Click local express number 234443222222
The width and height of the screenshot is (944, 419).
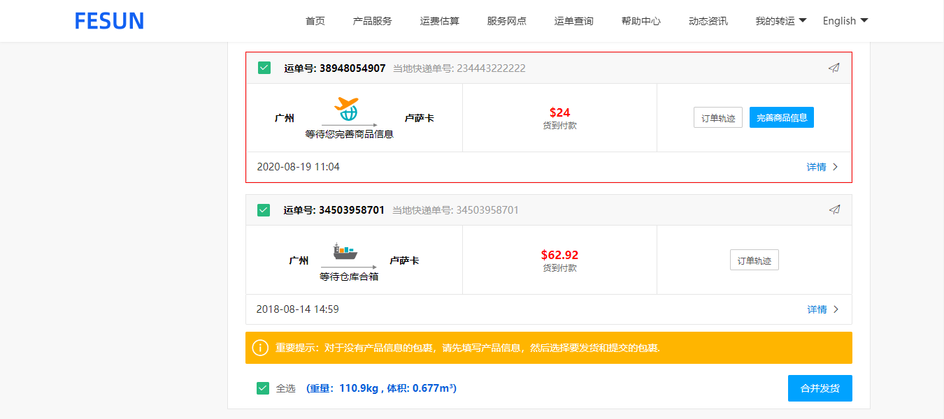pos(459,68)
